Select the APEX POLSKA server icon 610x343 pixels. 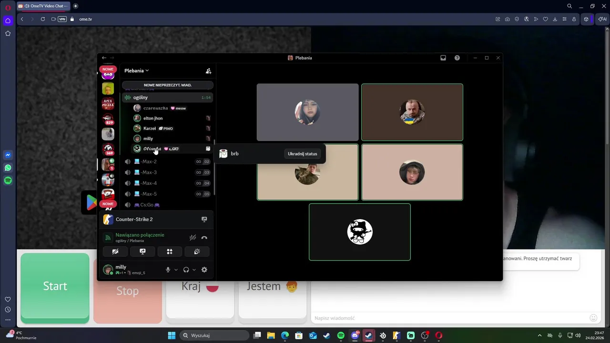tap(108, 104)
